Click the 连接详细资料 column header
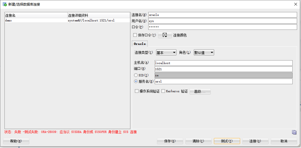 [99, 15]
